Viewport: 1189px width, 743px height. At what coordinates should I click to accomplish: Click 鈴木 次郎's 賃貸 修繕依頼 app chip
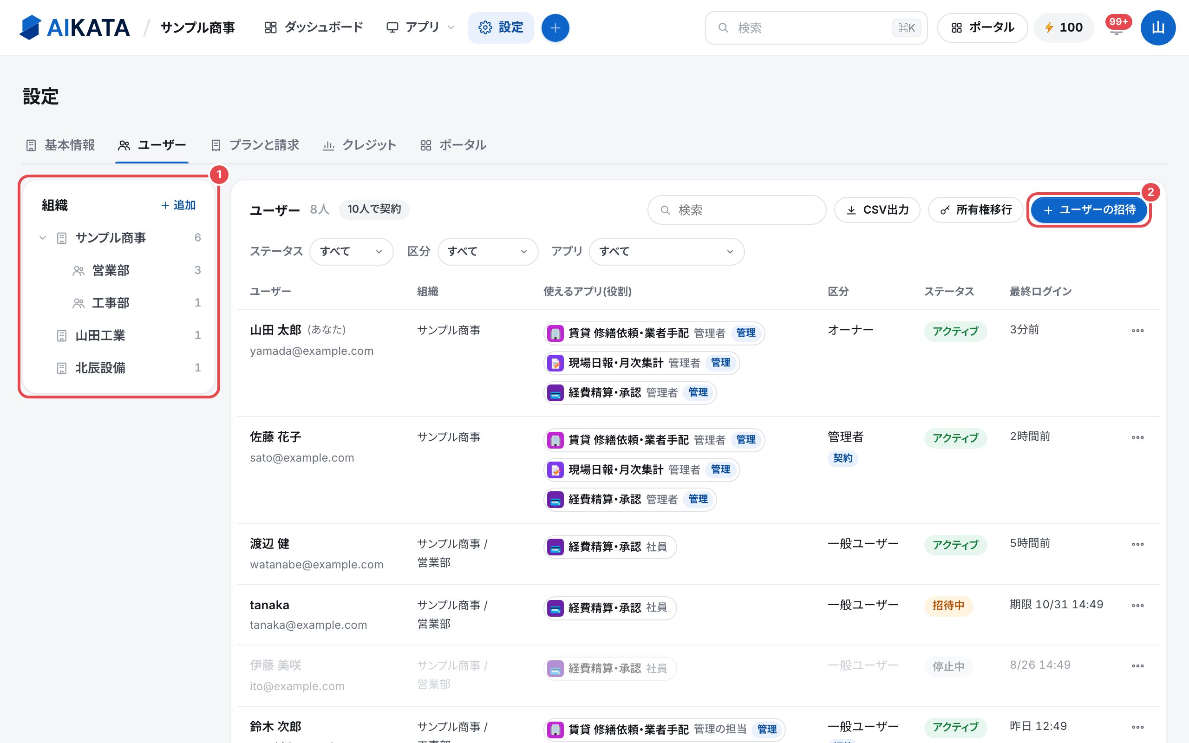coord(664,729)
